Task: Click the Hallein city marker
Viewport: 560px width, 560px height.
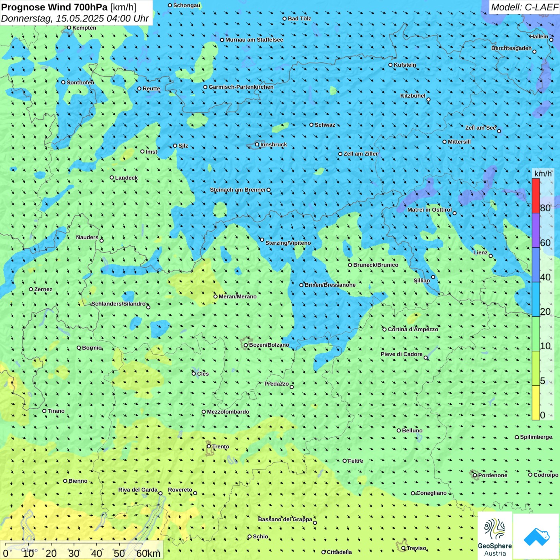Action: click(x=551, y=40)
